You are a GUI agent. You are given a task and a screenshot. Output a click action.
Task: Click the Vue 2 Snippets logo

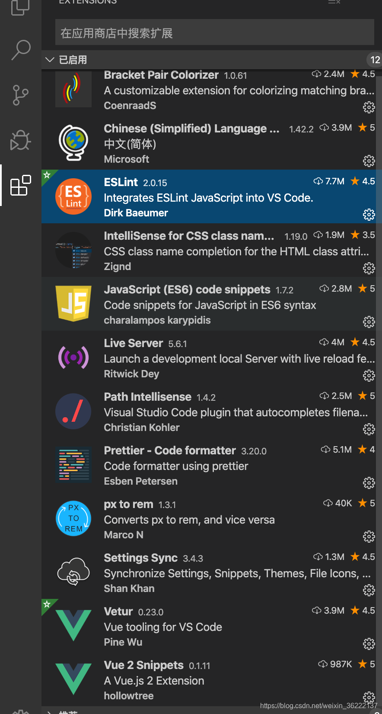(73, 679)
